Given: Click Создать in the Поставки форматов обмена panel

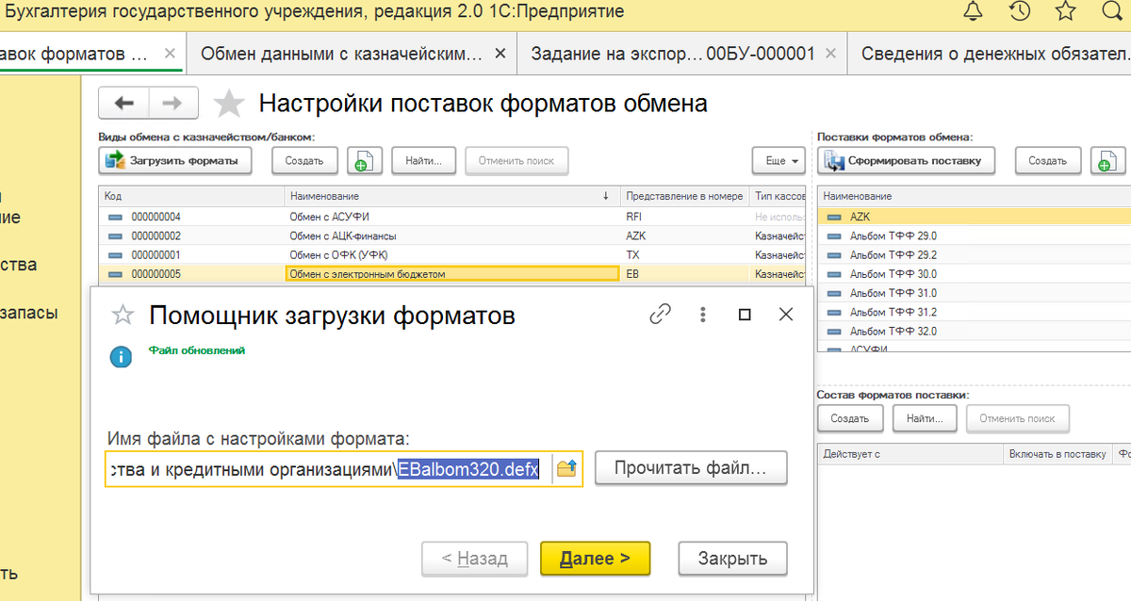Looking at the screenshot, I should [x=1047, y=161].
